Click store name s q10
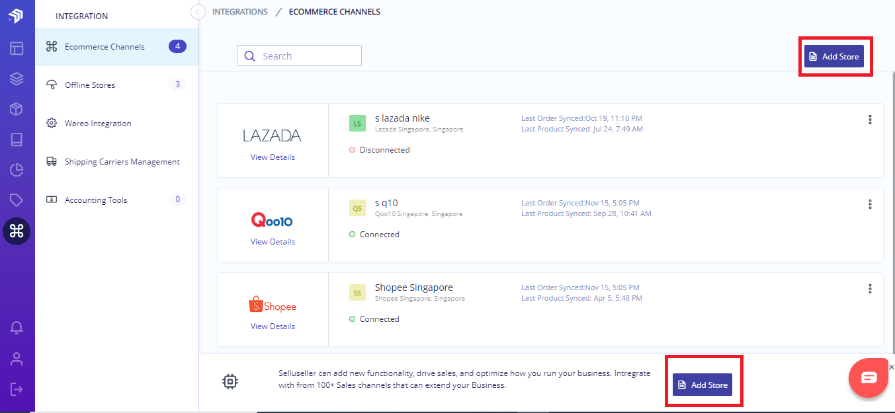The height and width of the screenshot is (413, 895). coord(386,203)
